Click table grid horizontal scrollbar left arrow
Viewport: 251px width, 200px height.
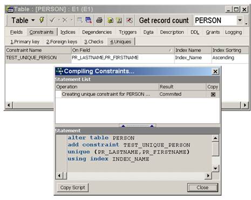click(x=9, y=105)
